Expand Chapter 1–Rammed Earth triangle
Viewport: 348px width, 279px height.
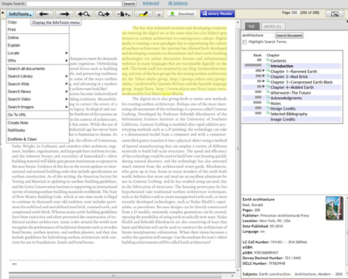264,70
